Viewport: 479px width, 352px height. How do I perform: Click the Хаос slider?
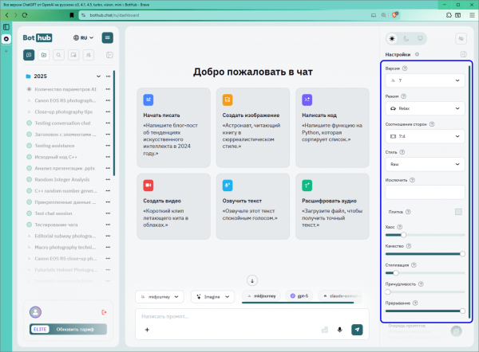[425, 235]
